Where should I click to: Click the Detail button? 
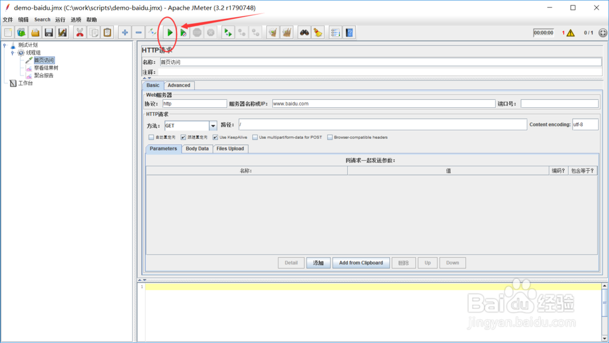291,263
